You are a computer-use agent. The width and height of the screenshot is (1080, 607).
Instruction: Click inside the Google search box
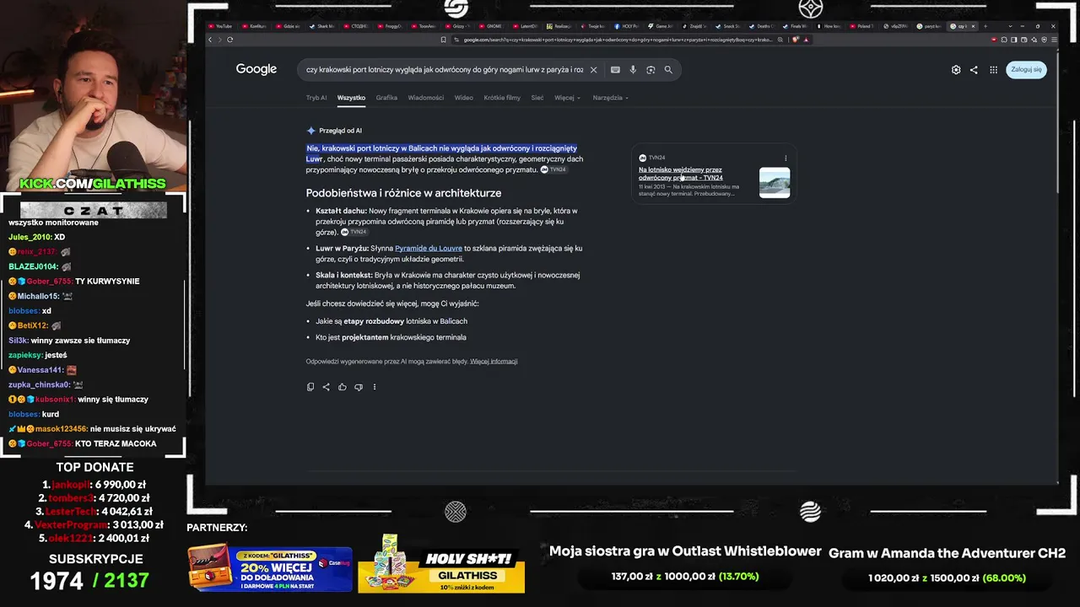coord(445,70)
